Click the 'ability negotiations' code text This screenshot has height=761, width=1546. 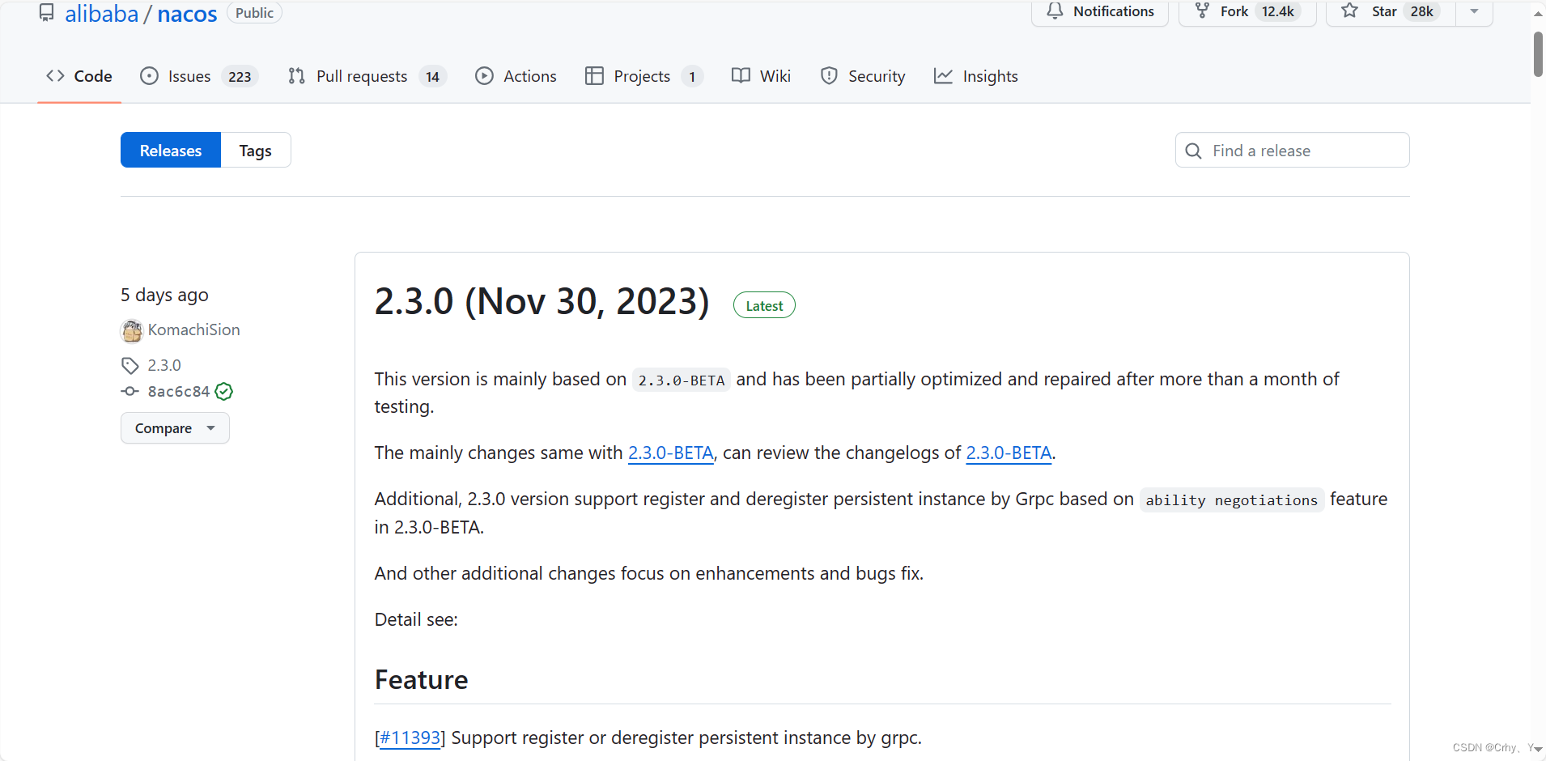pyautogui.click(x=1231, y=500)
